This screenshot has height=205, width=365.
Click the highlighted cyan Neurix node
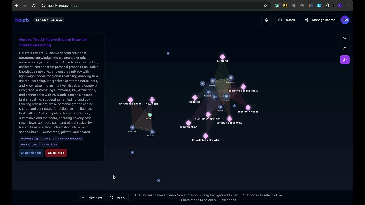point(150,115)
